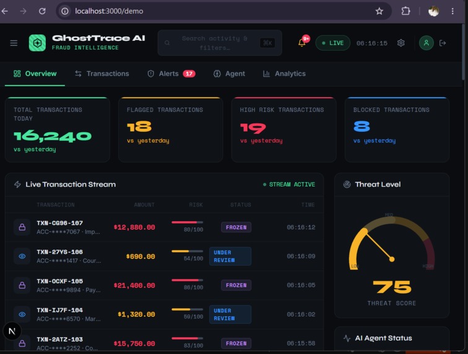The image size is (468, 354).
Task: Click the eye icon for TXN-IJ7F-104
Action: tap(22, 314)
